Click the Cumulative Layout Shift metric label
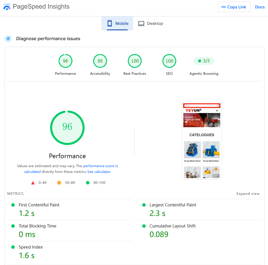Viewport: 268px width, 265px height. [x=173, y=226]
